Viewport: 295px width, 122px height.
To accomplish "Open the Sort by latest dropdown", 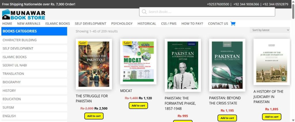I will click(x=270, y=30).
